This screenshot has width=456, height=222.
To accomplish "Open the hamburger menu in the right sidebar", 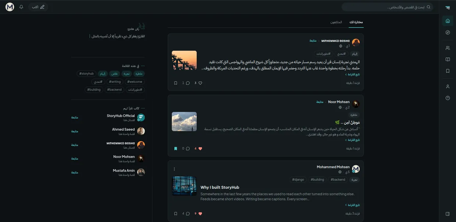I will (448, 7).
